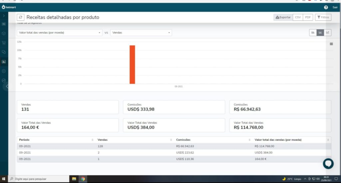The image size is (341, 183).
Task: Click the left-pointing collapse arrow on the sidebar edge
Action: point(7,86)
